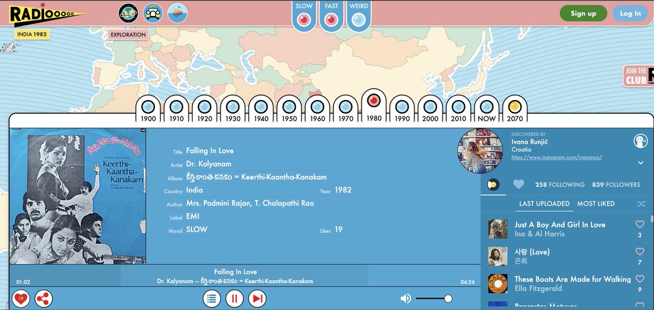Select the 1930 decade marker
The height and width of the screenshot is (310, 654).
pyautogui.click(x=233, y=109)
